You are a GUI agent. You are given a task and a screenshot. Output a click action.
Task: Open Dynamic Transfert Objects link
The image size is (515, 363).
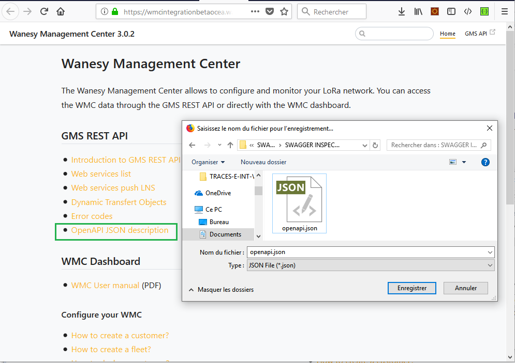119,202
